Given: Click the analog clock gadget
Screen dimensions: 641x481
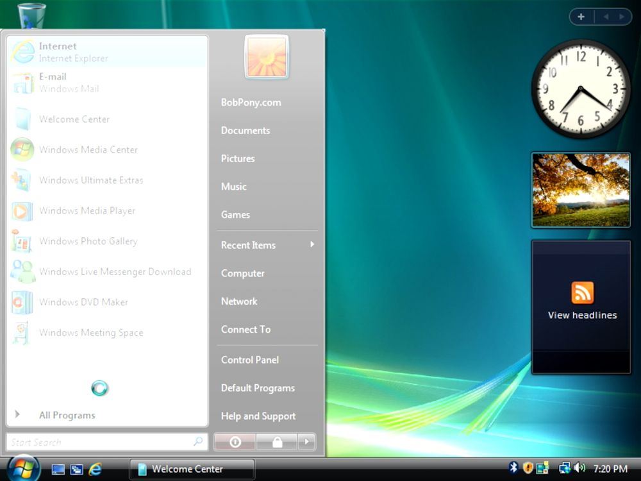Looking at the screenshot, I should [581, 89].
